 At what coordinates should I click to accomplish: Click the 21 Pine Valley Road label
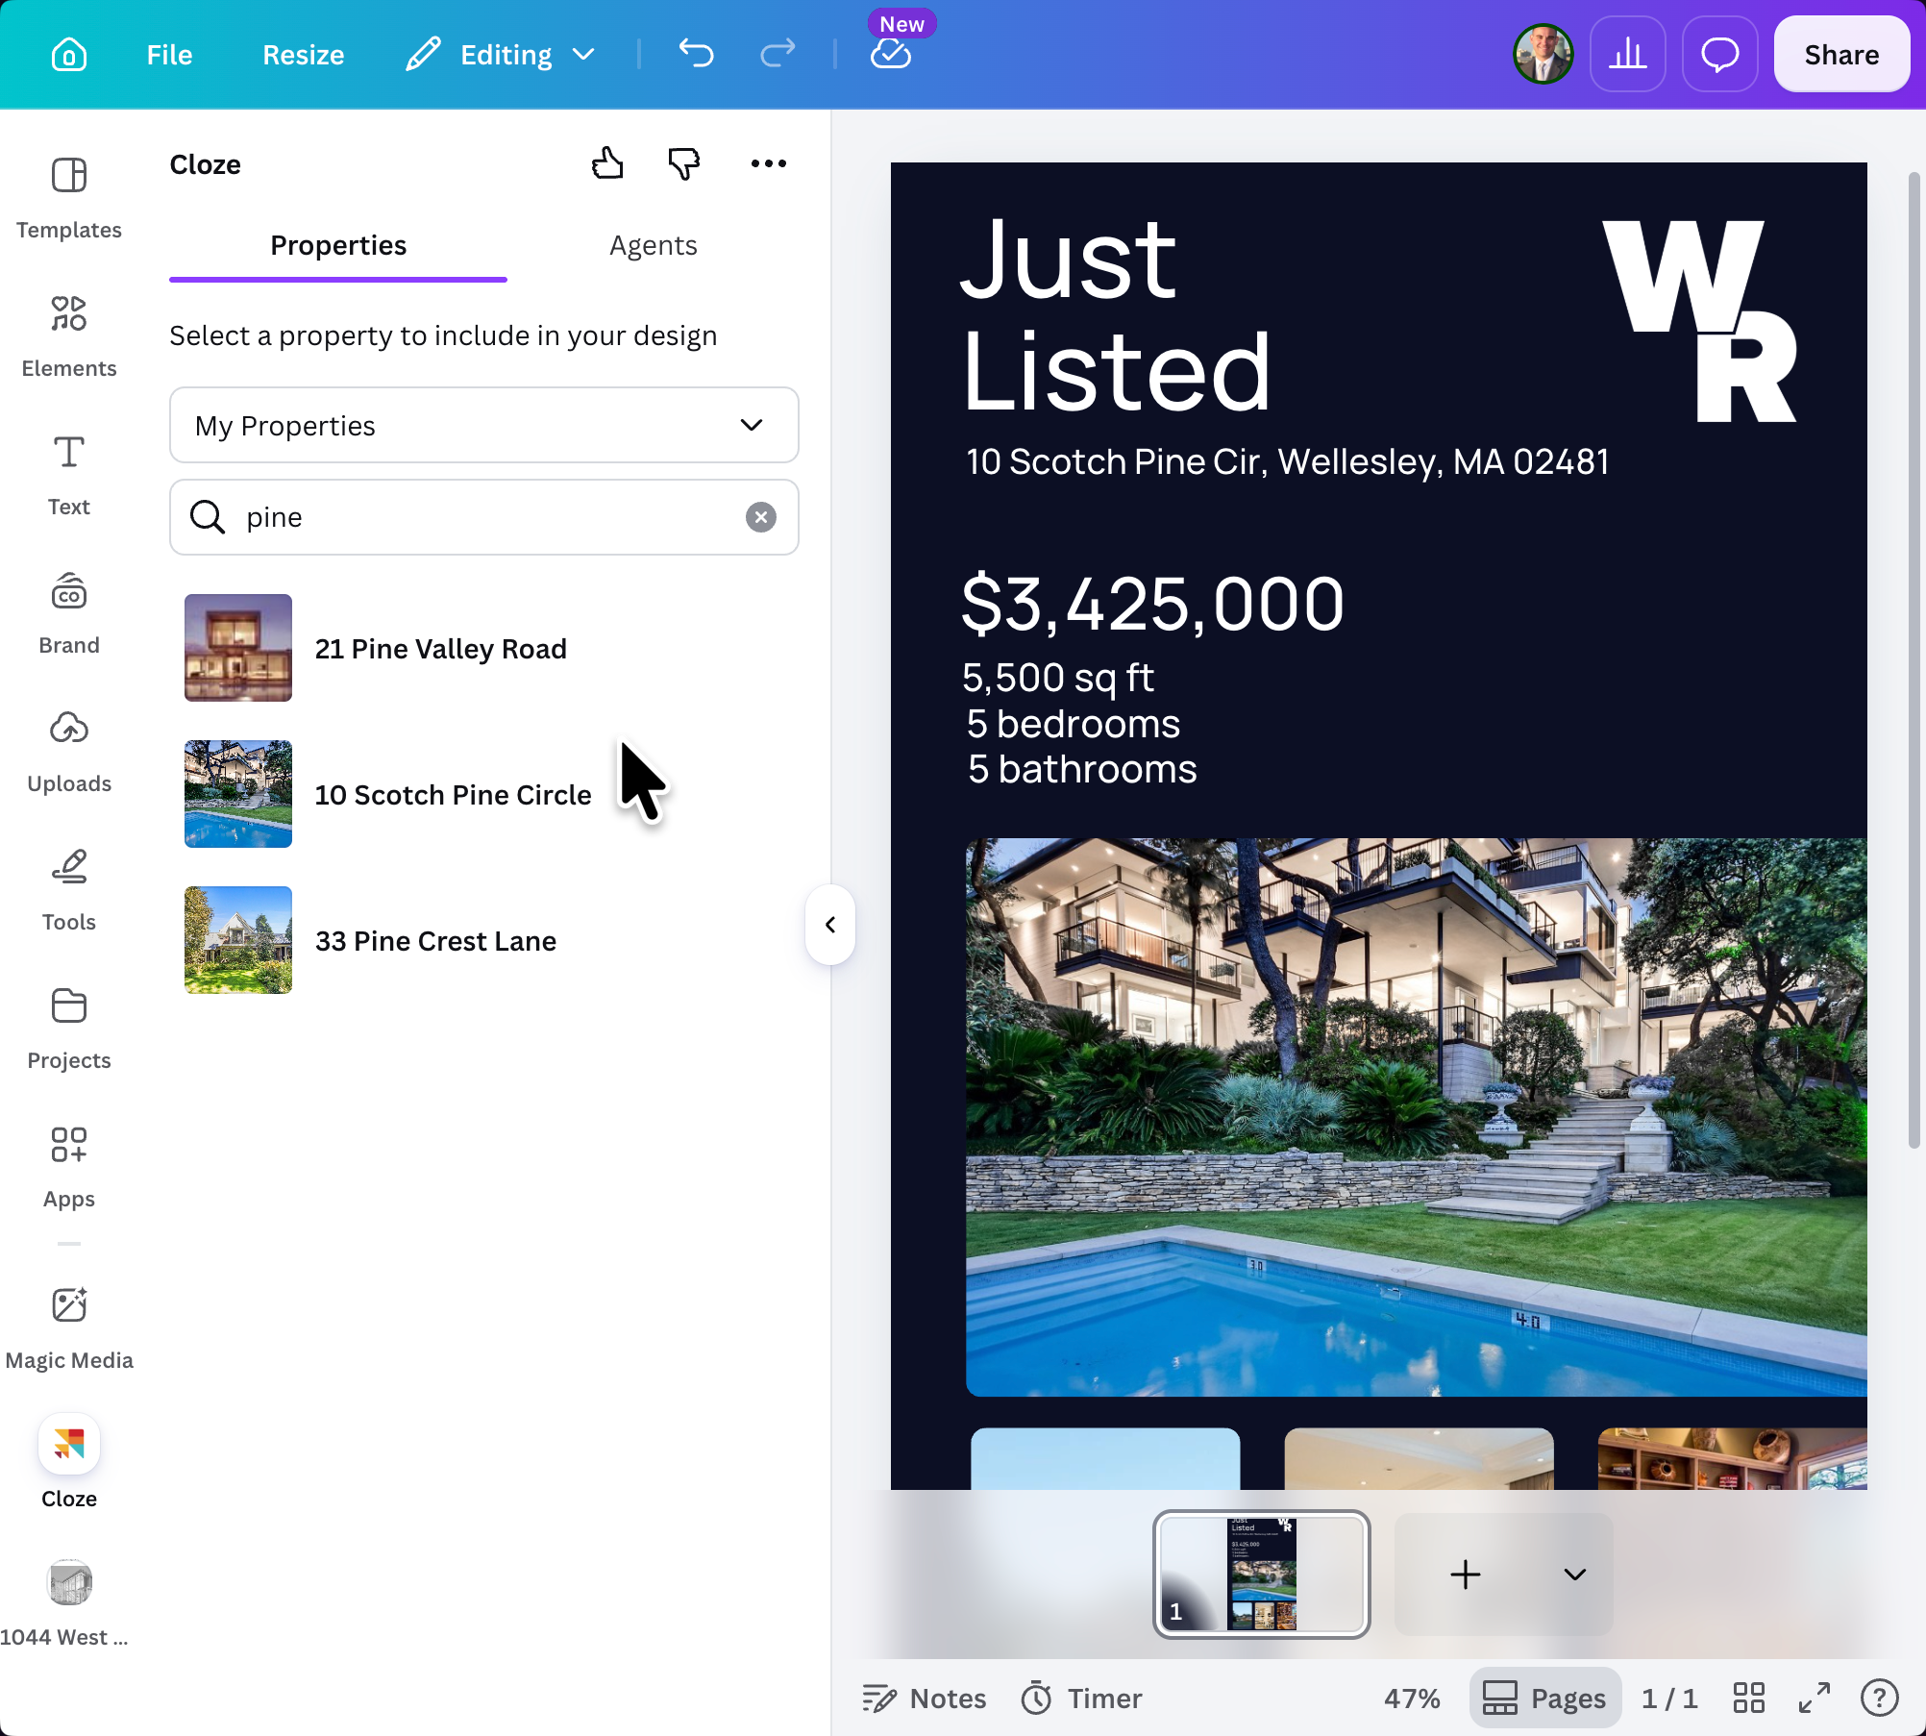[441, 649]
